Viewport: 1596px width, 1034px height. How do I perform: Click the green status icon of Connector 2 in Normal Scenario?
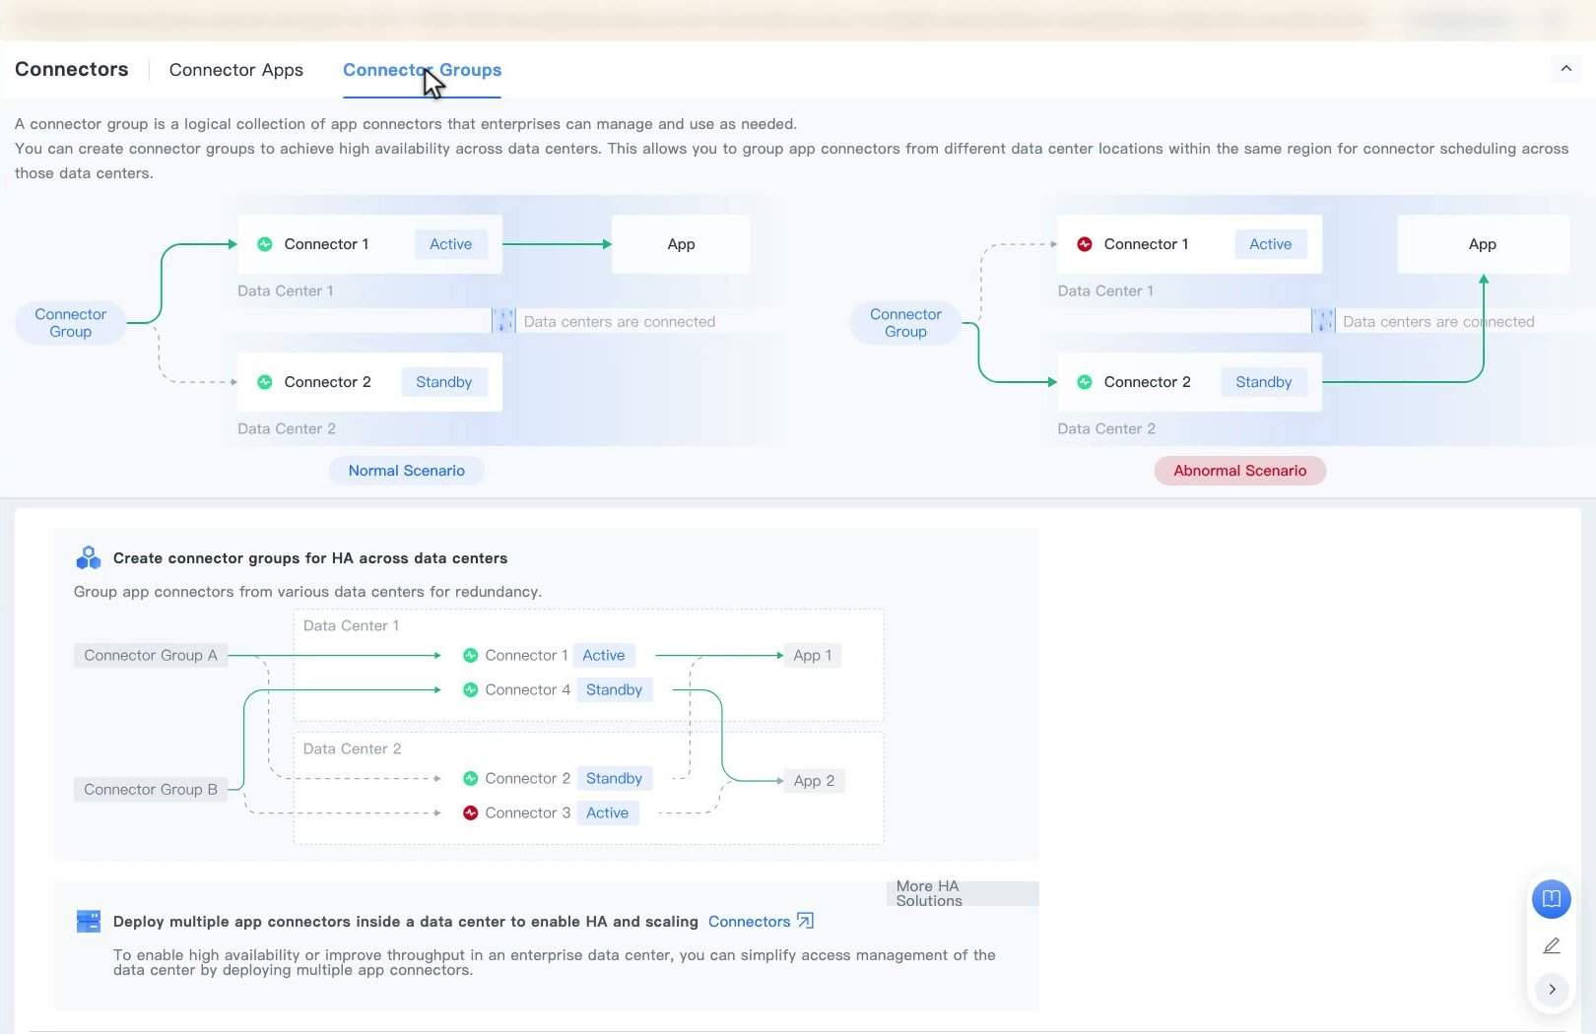coord(265,382)
